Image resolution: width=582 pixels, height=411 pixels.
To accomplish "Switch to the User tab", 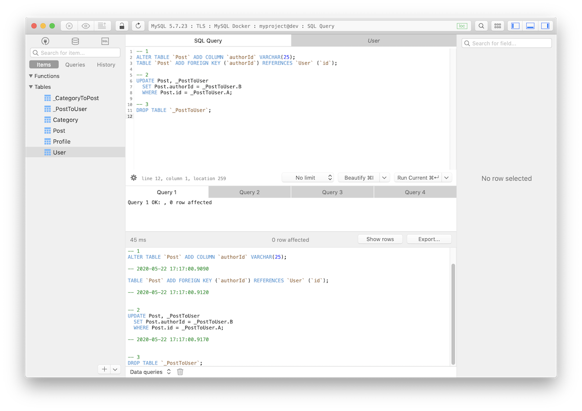I will tap(373, 41).
